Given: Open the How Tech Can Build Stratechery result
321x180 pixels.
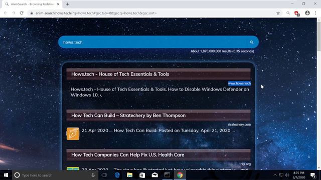Looking at the screenshot, I should coord(128,115).
